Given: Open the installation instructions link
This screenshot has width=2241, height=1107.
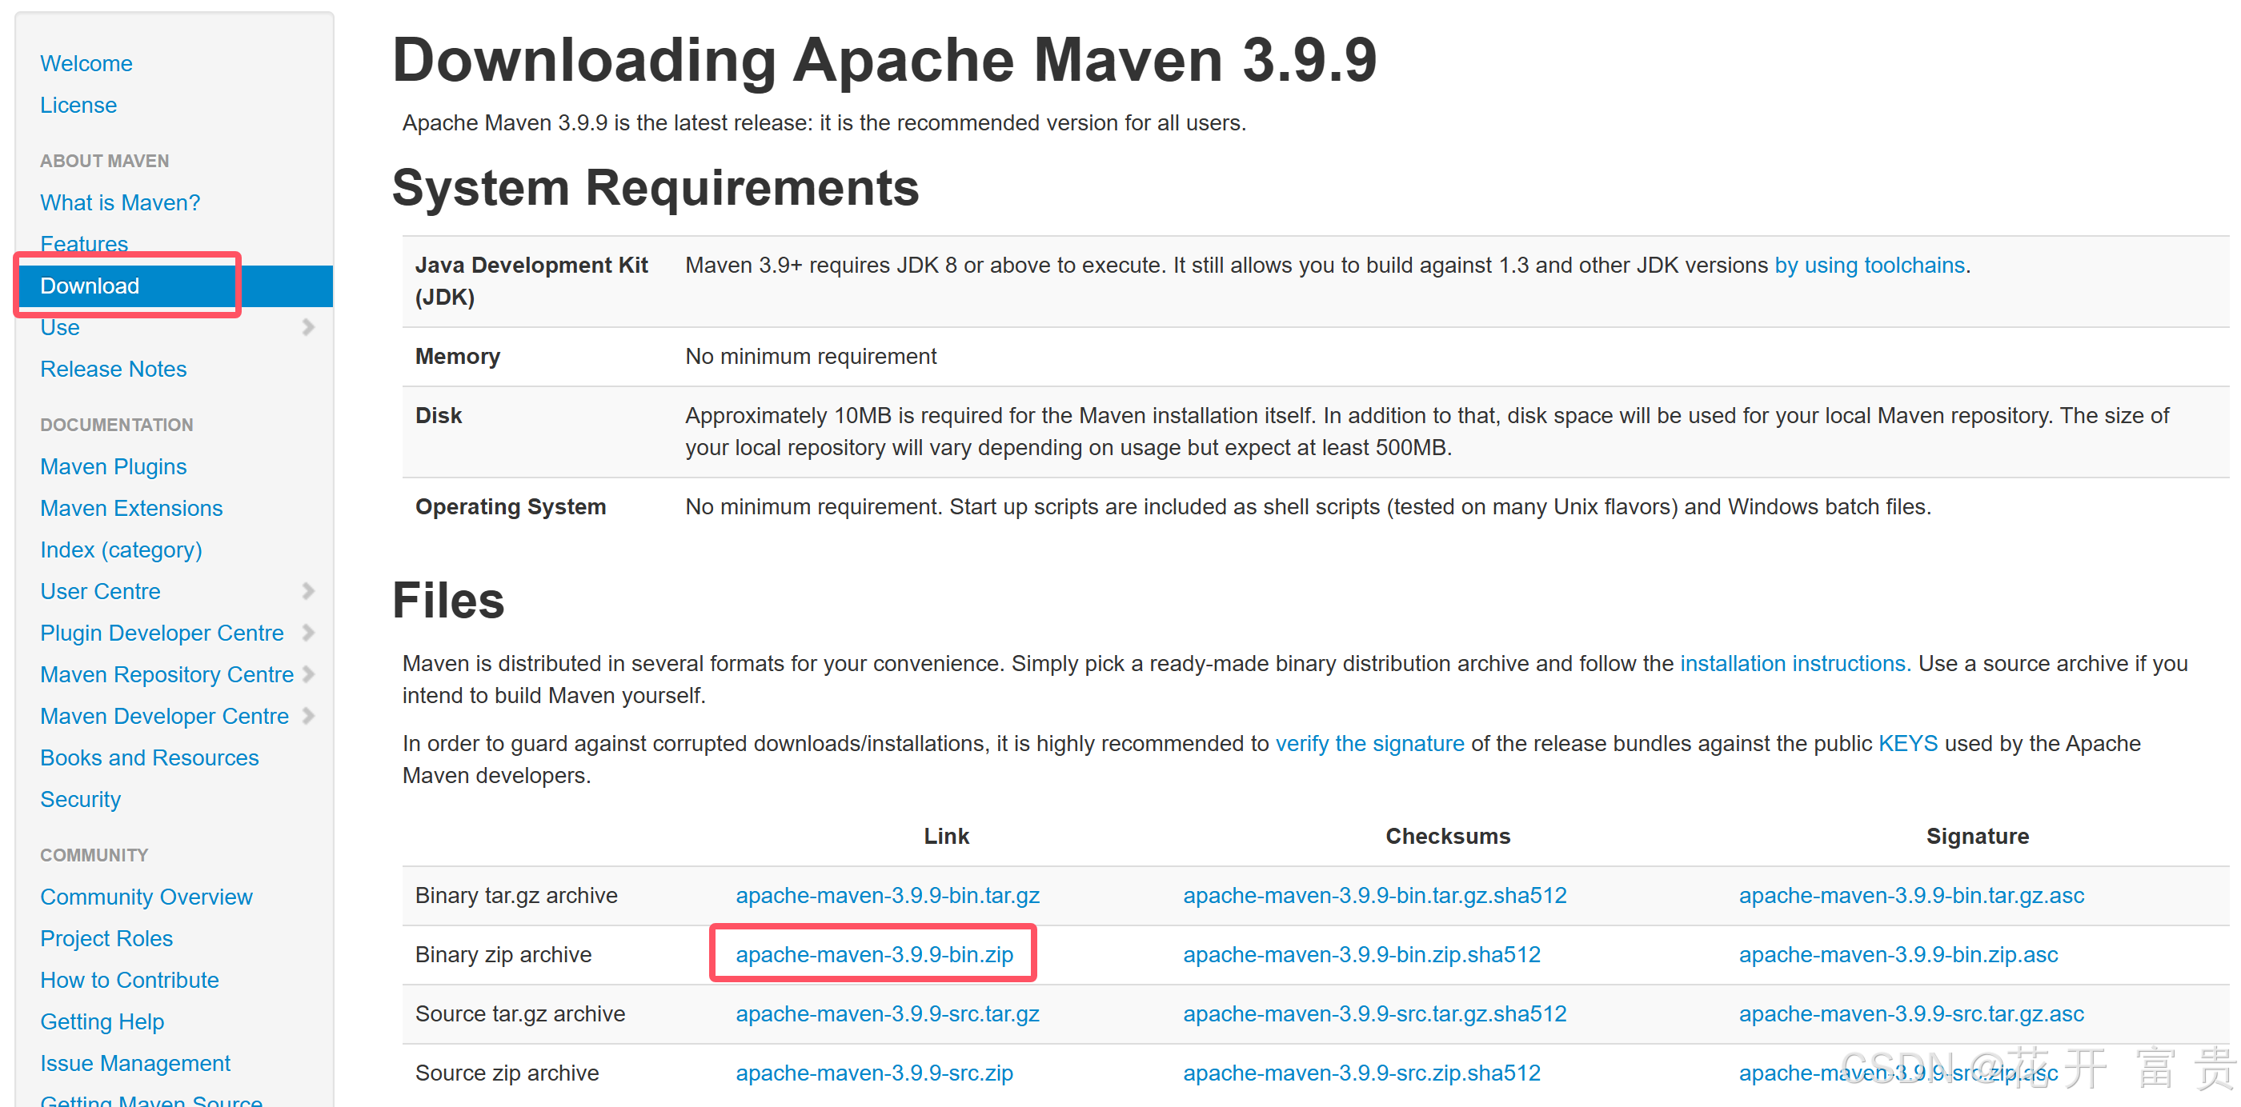Looking at the screenshot, I should [1794, 662].
